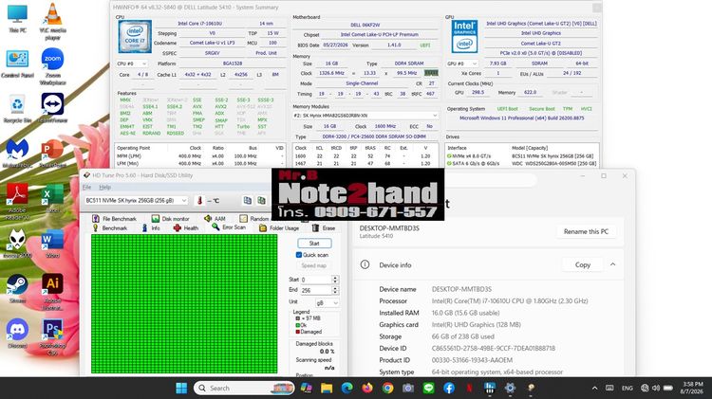Open Firefox from the taskbar
This screenshot has width=712, height=399.
366,389
